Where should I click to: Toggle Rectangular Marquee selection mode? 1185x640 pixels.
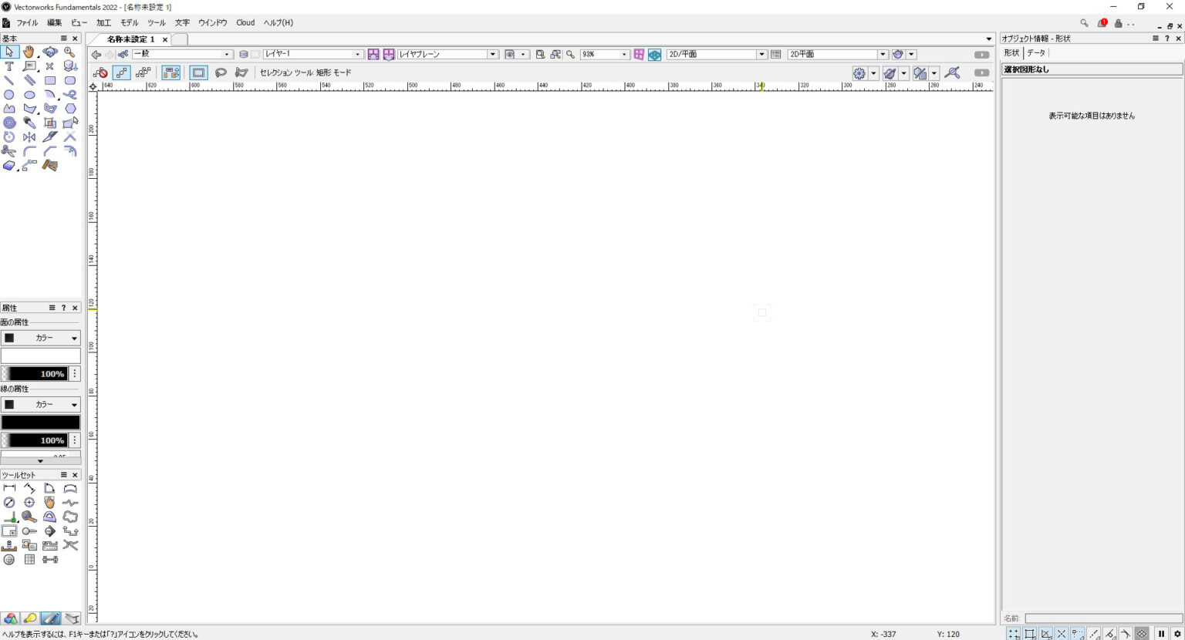(199, 72)
